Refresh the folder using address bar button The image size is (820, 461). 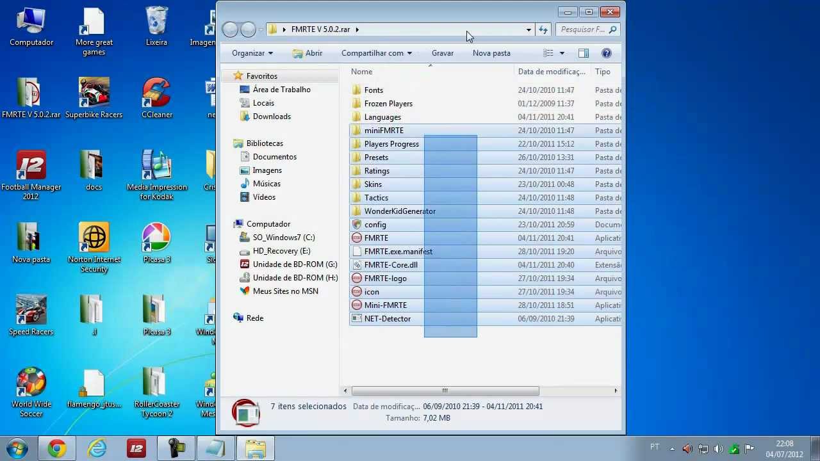point(543,29)
